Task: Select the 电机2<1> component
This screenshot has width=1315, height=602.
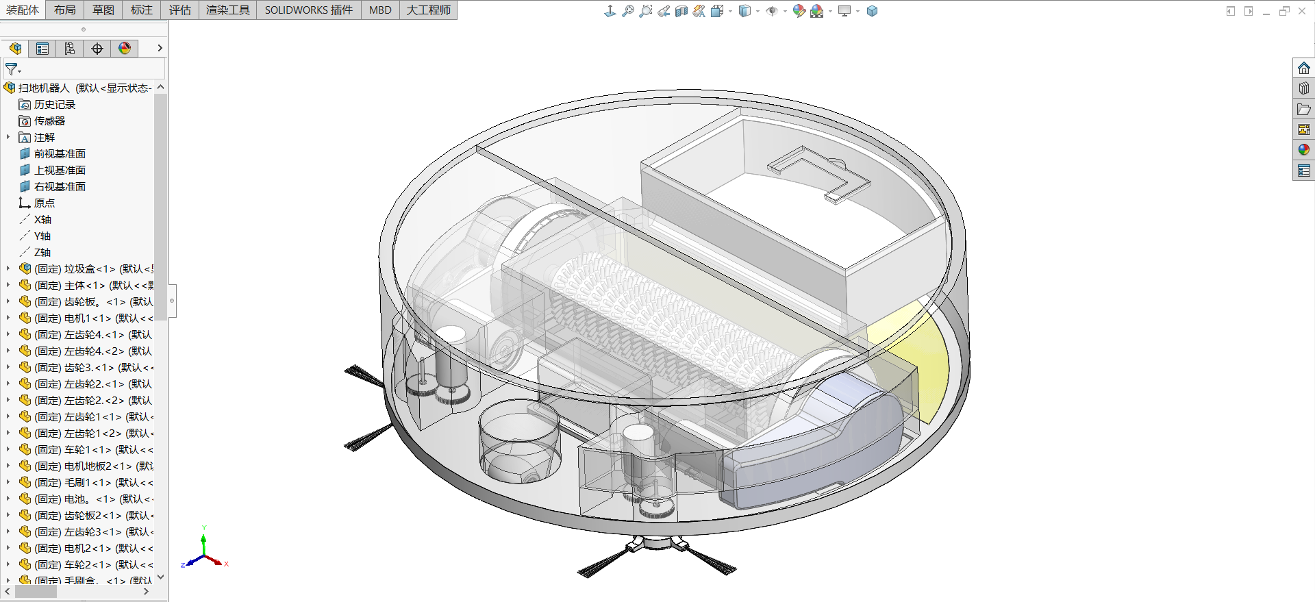Action: point(86,548)
